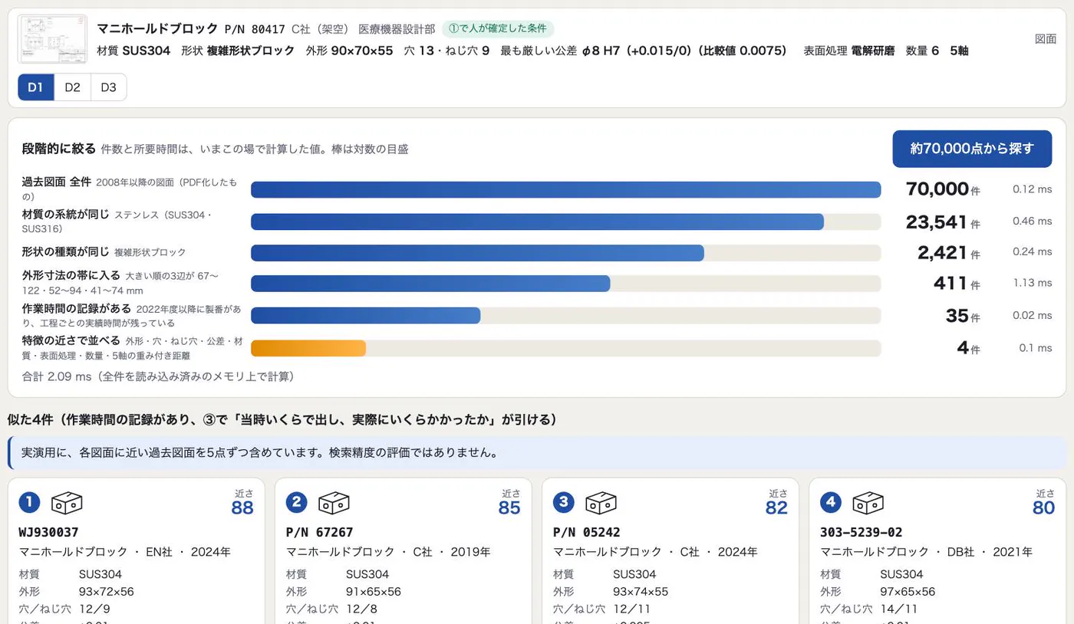Click rank badge 1 on card WJ930037
The width and height of the screenshot is (1074, 624).
[29, 503]
